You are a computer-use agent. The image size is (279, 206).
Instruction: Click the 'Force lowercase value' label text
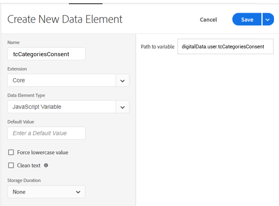point(42,153)
